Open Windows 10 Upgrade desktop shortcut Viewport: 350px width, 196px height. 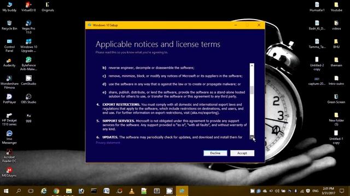(x=28, y=45)
